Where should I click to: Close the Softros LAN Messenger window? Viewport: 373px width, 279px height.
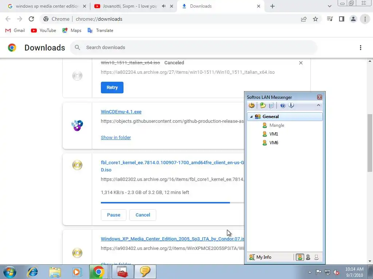pyautogui.click(x=319, y=97)
